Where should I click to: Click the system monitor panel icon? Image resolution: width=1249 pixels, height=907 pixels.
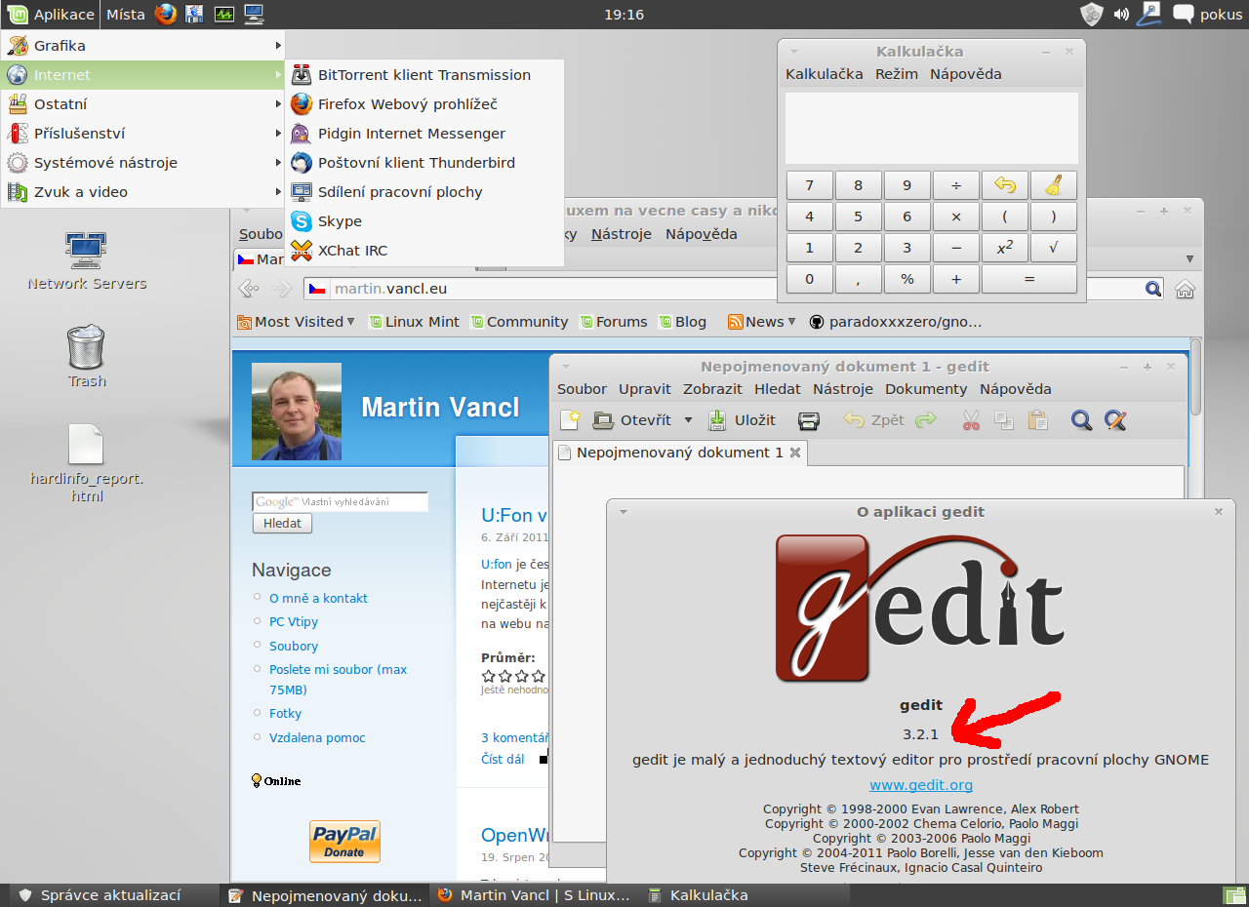tap(224, 14)
